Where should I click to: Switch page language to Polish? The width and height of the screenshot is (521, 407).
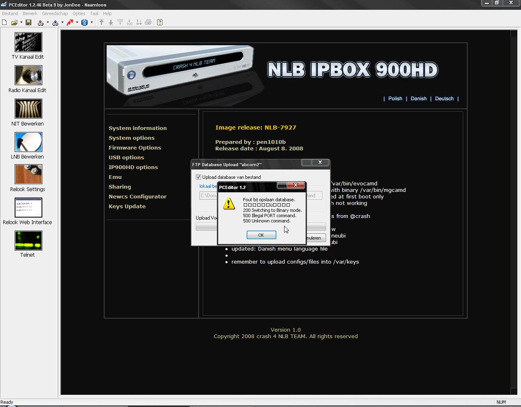point(395,99)
